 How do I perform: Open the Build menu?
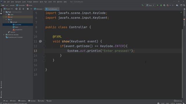[x=41, y=2]
